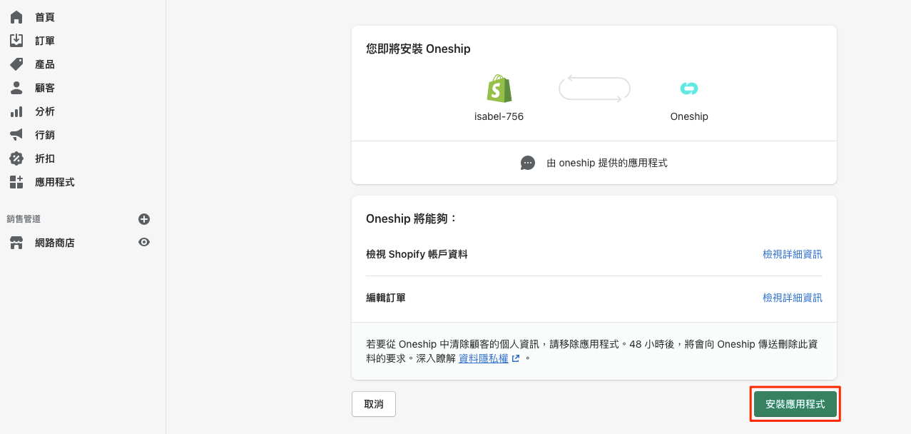This screenshot has height=434, width=911.
Task: Go to 應用程式 in the sidebar
Action: [x=55, y=182]
